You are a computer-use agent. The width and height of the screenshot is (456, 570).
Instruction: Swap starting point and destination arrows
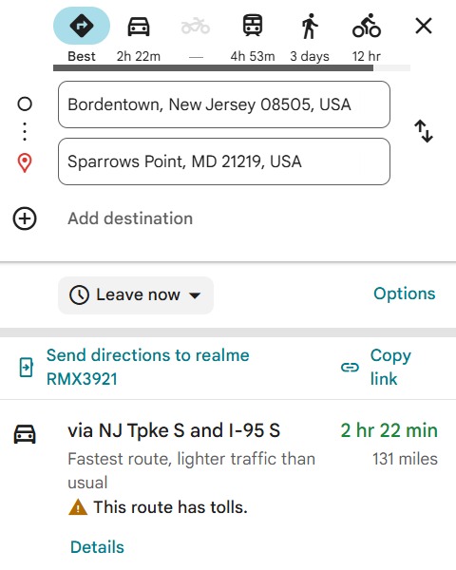(424, 131)
